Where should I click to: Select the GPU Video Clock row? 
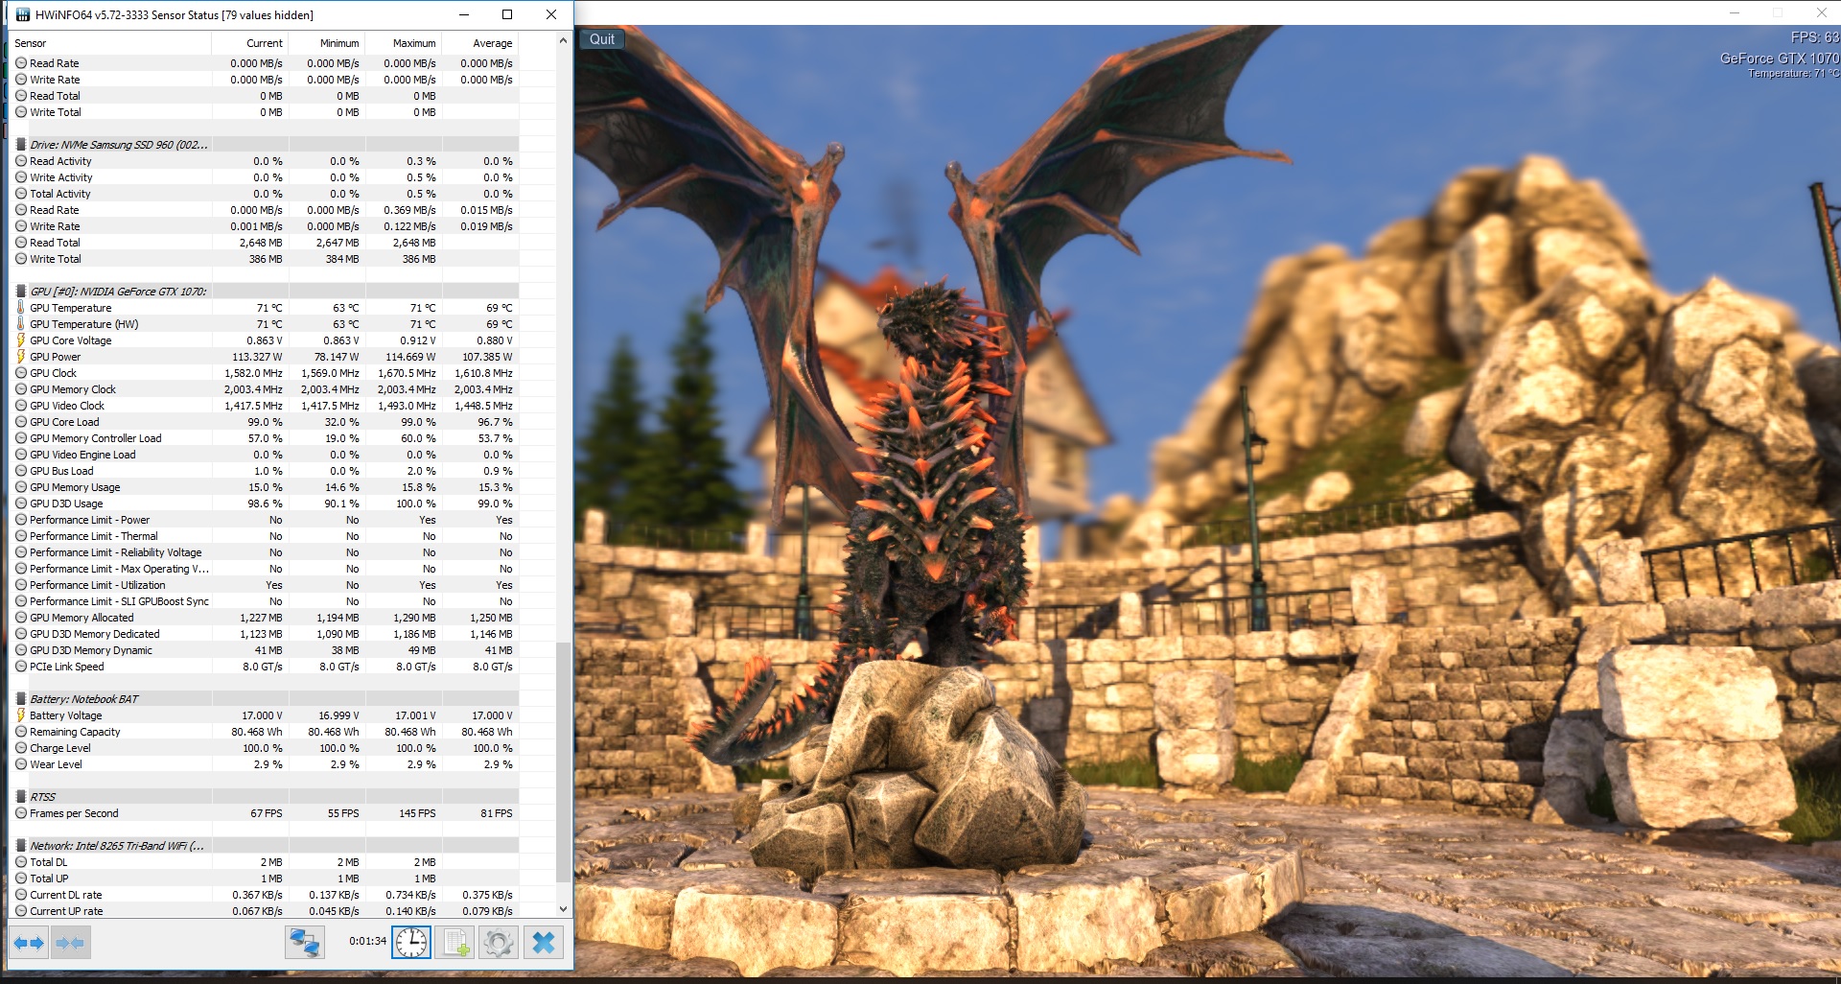[x=265, y=406]
